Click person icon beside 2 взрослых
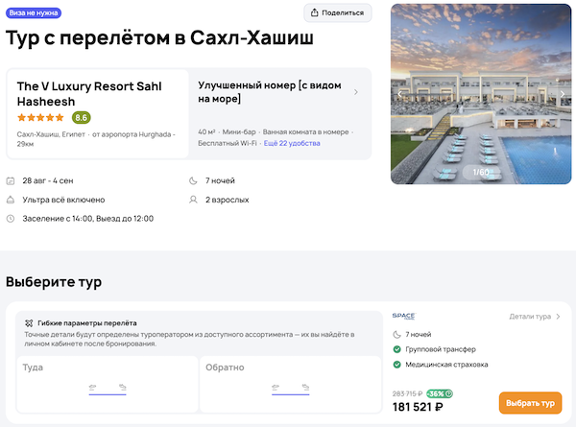 [196, 200]
